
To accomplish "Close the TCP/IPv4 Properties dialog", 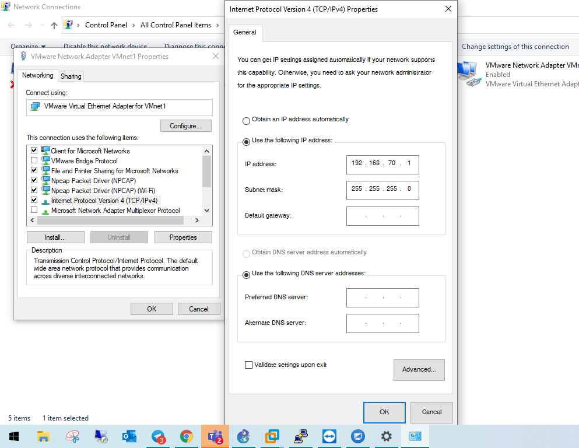I will pyautogui.click(x=448, y=9).
